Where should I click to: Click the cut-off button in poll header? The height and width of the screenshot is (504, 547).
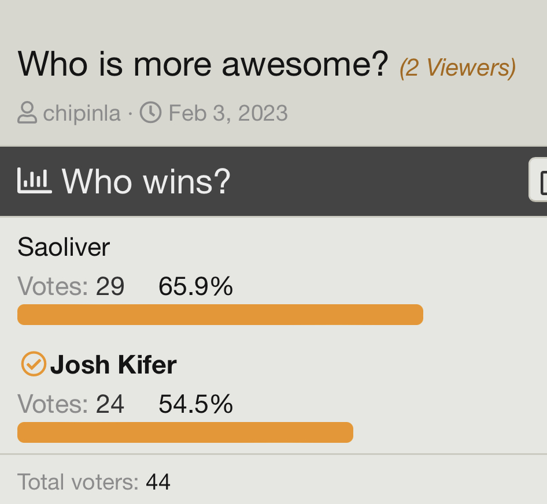pos(539,181)
